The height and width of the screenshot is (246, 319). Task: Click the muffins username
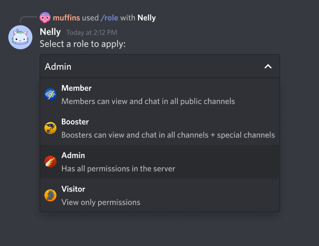pos(67,18)
